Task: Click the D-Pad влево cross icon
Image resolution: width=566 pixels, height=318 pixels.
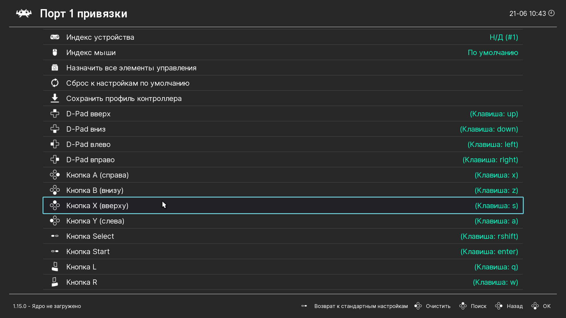Action: pyautogui.click(x=55, y=144)
